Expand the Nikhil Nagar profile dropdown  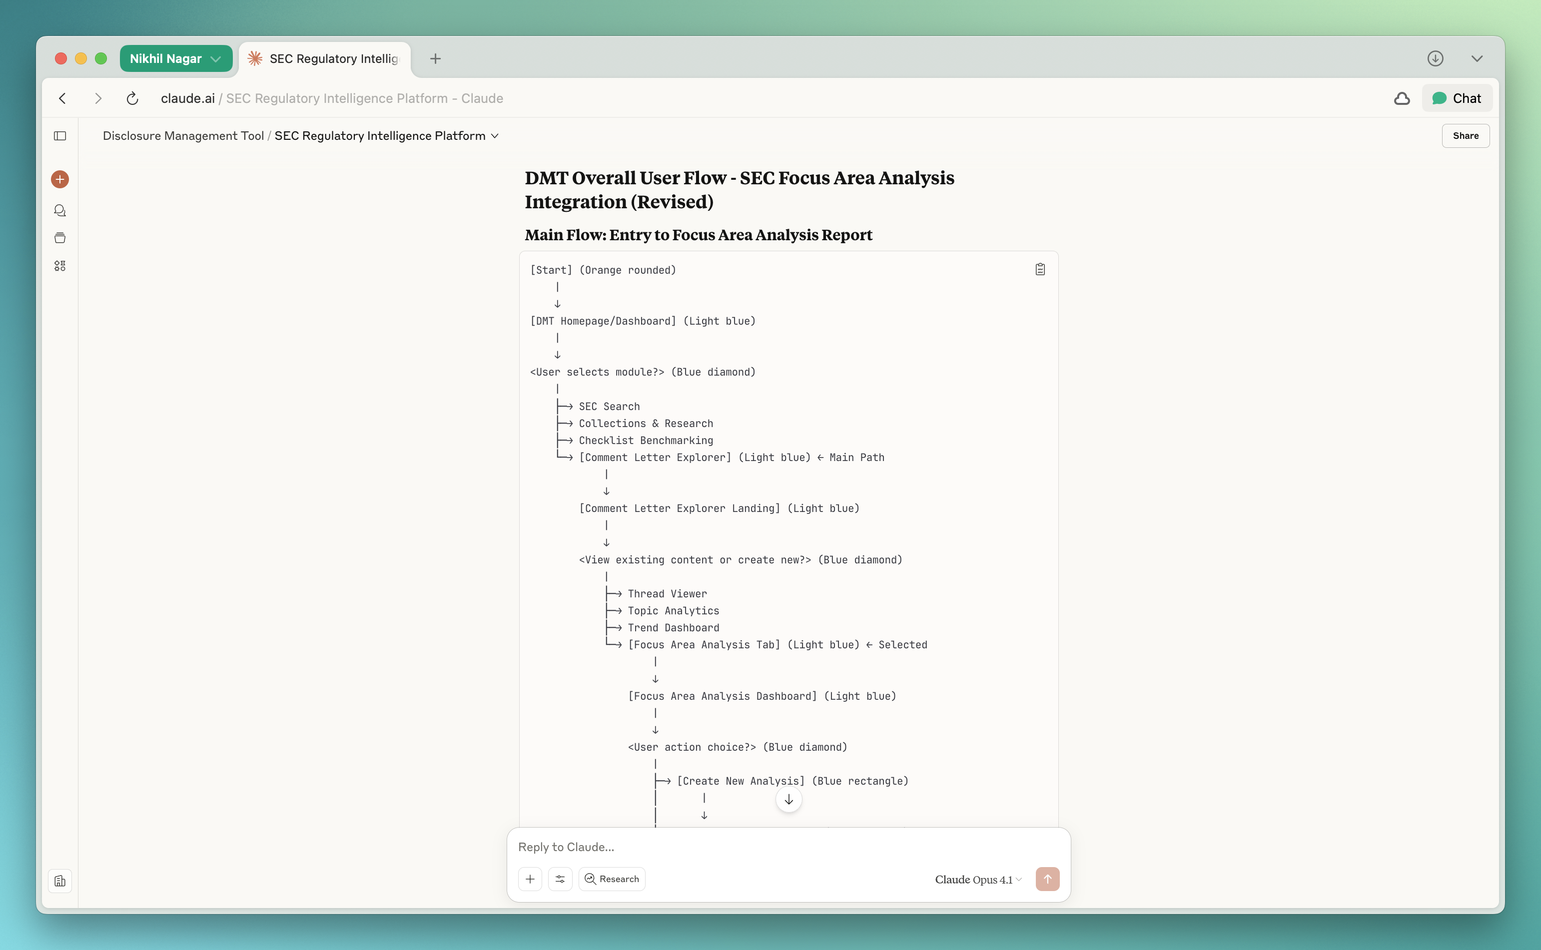[x=175, y=58]
